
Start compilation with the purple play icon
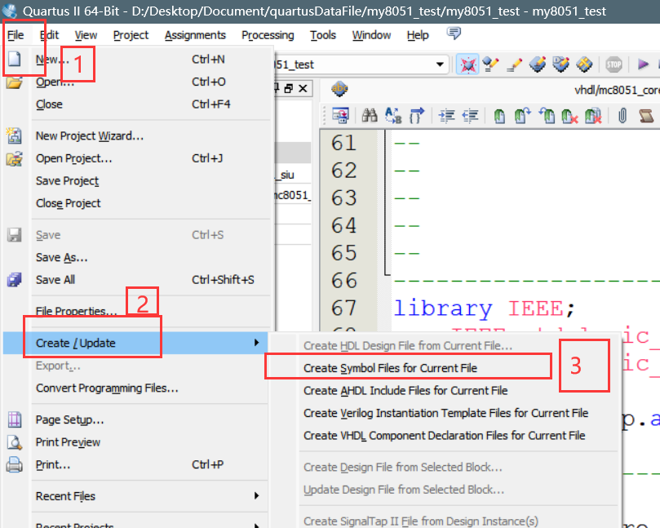643,64
